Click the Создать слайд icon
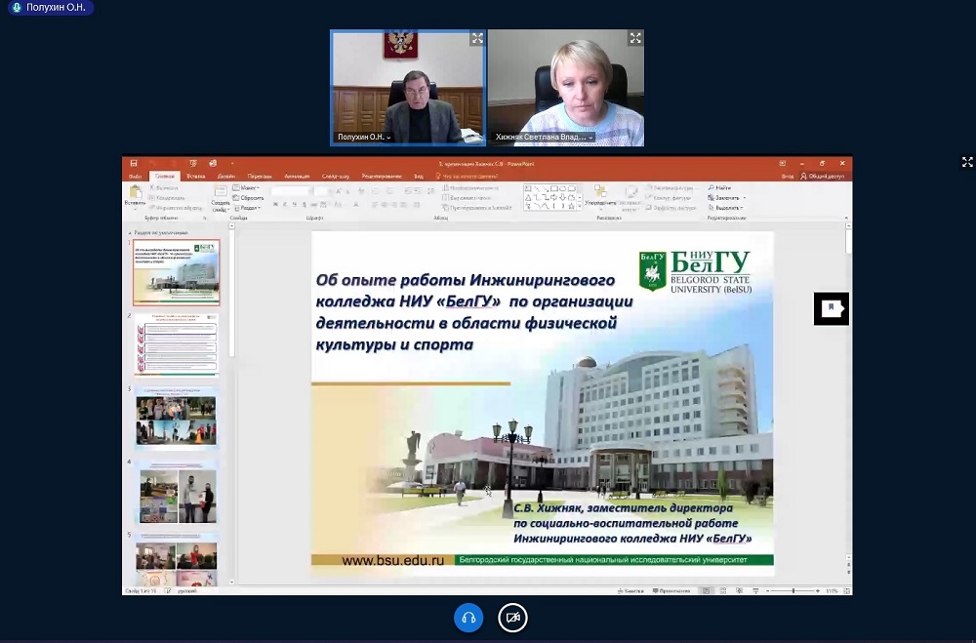 pos(221,195)
